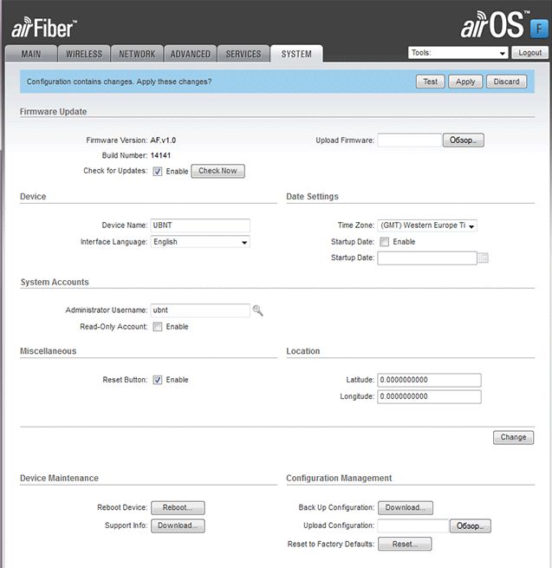This screenshot has height=568, width=552.
Task: Click the blue F icon next to airOS logo
Action: point(538,29)
